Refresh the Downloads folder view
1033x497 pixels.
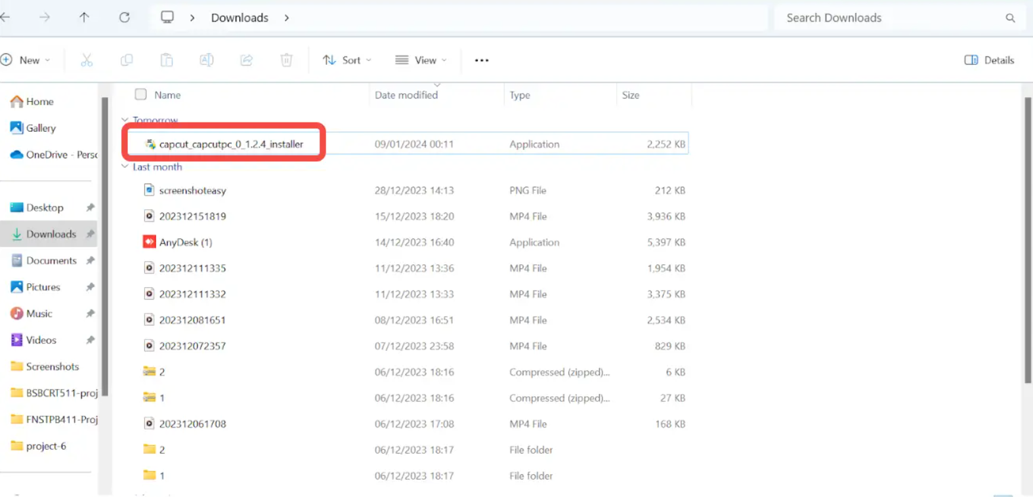[x=124, y=18]
